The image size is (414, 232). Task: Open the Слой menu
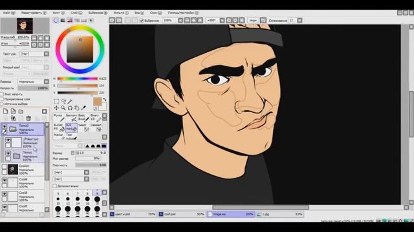[x=76, y=13]
